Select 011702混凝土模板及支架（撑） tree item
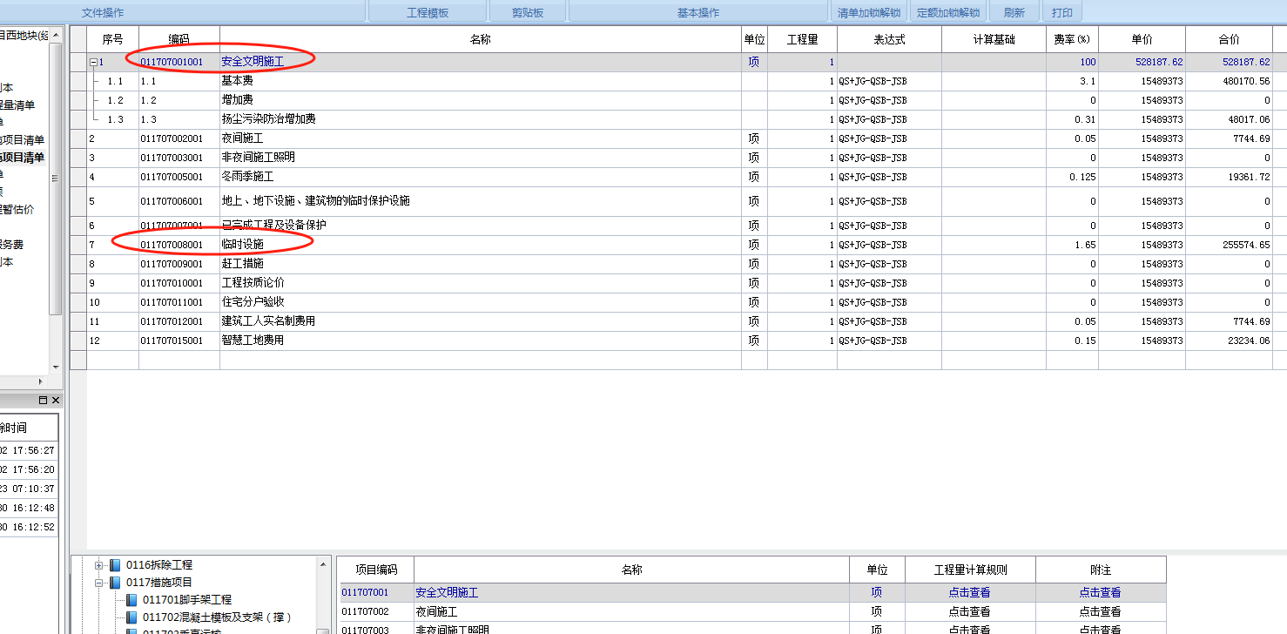Image resolution: width=1287 pixels, height=634 pixels. (x=217, y=617)
